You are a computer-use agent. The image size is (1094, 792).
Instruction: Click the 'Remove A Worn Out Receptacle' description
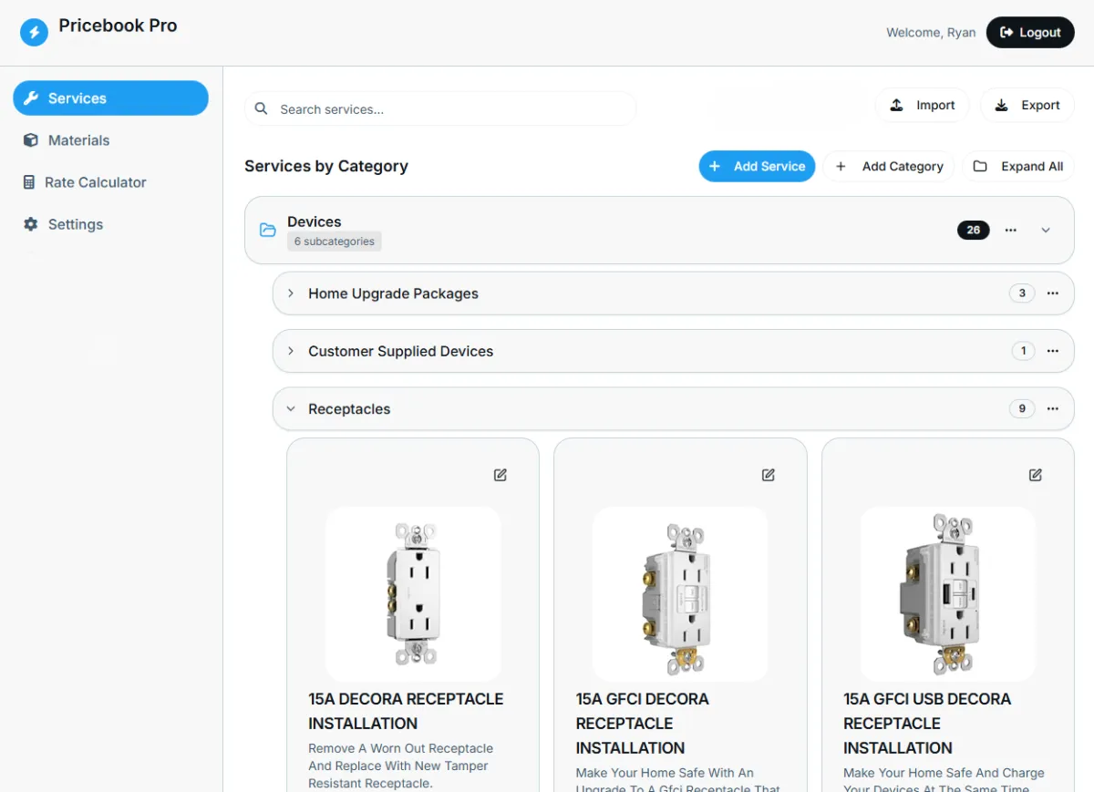(x=401, y=766)
